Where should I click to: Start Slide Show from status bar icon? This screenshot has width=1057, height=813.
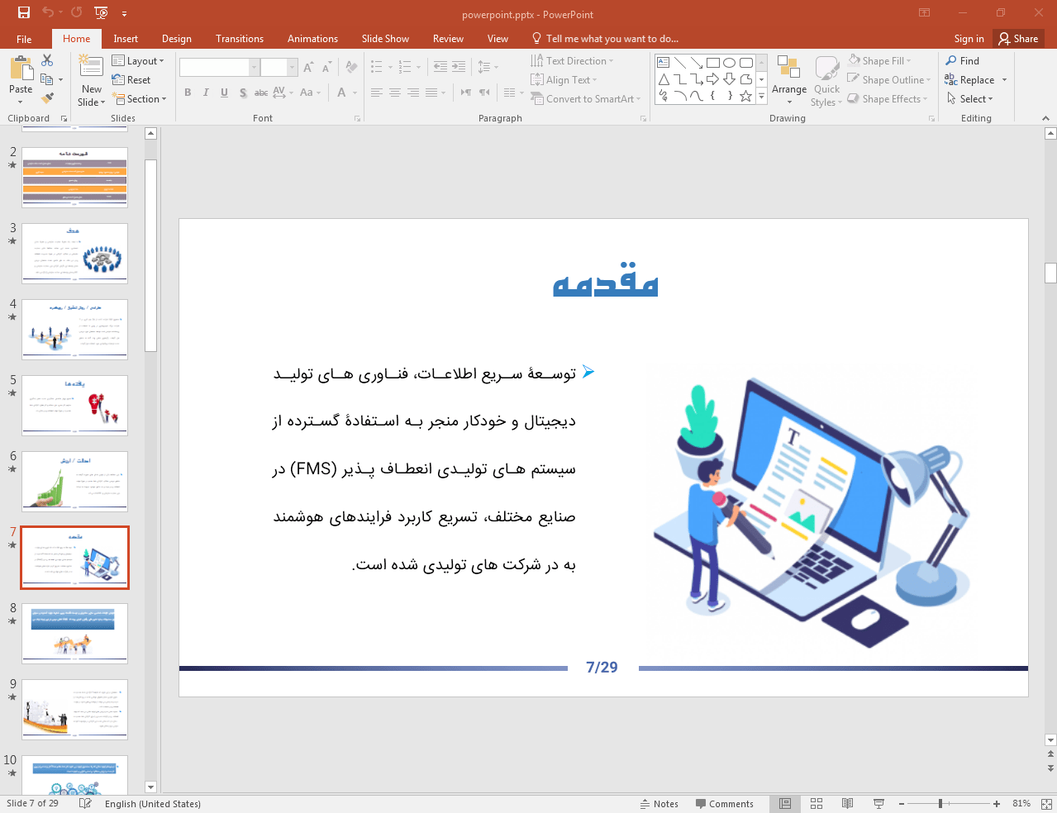(878, 803)
